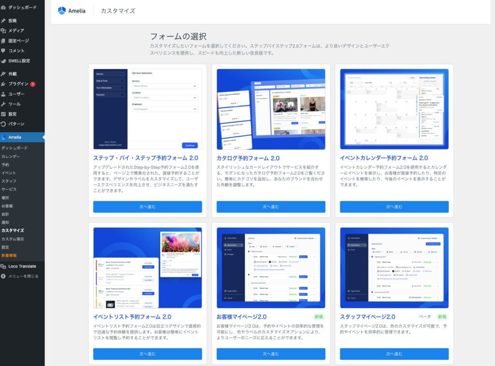This screenshot has width=495, height=366.
Task: Click the メディア media icon
Action: click(x=4, y=30)
